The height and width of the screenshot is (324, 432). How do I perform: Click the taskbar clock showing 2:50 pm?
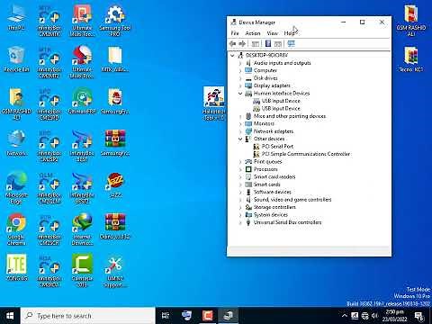[x=394, y=316]
